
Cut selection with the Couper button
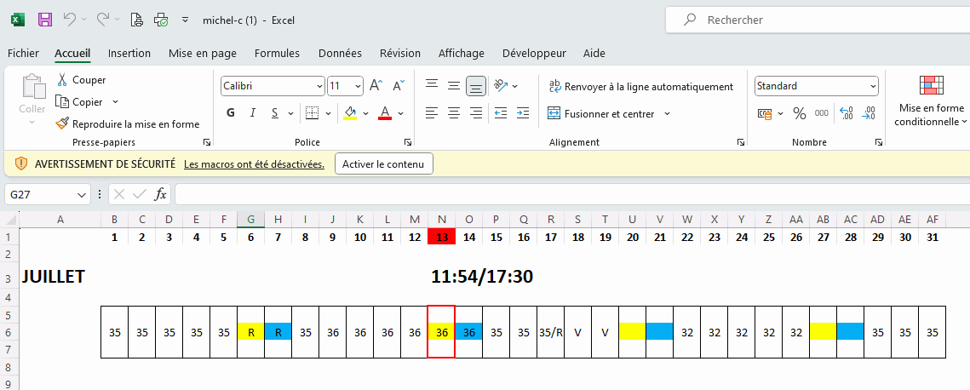[x=81, y=80]
